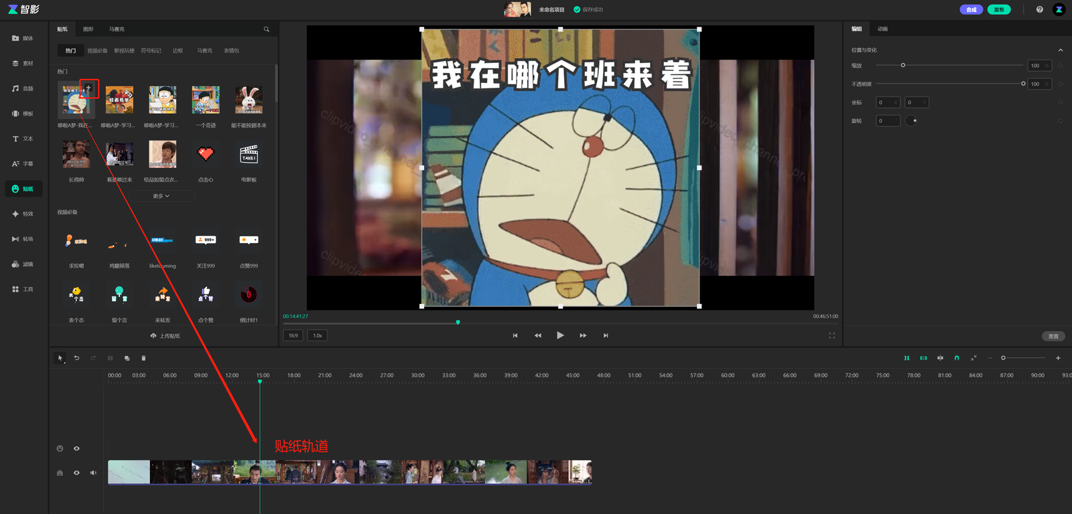Mute the video track speaker icon

93,473
